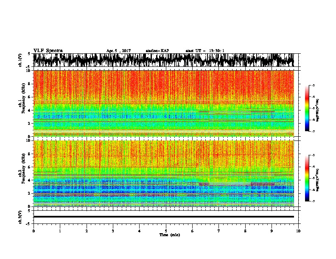Click the "7" tick on the Time axis

[219, 231]
